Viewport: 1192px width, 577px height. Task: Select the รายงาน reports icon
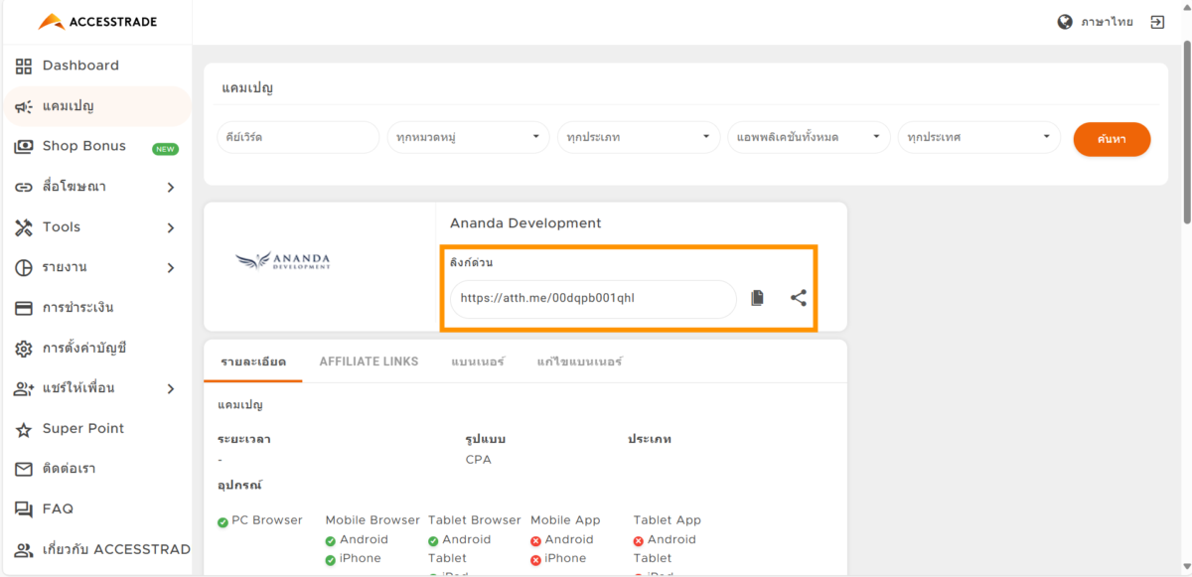point(24,267)
